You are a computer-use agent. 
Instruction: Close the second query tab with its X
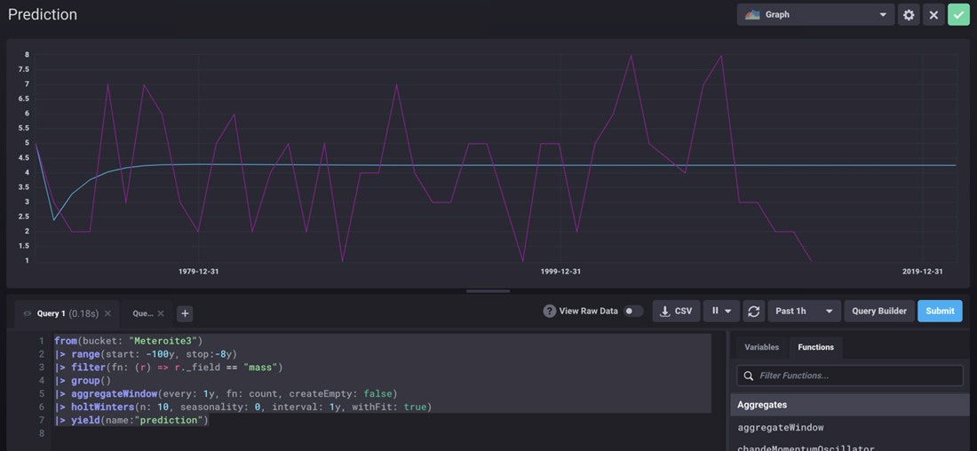pos(161,313)
